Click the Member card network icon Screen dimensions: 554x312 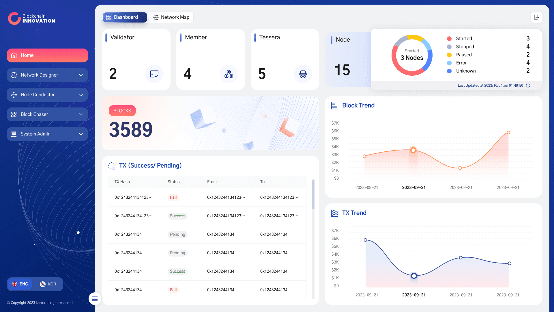[229, 74]
